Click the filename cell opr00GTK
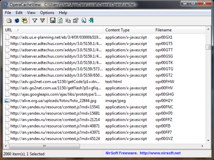The image size is (214, 160). click(x=164, y=63)
